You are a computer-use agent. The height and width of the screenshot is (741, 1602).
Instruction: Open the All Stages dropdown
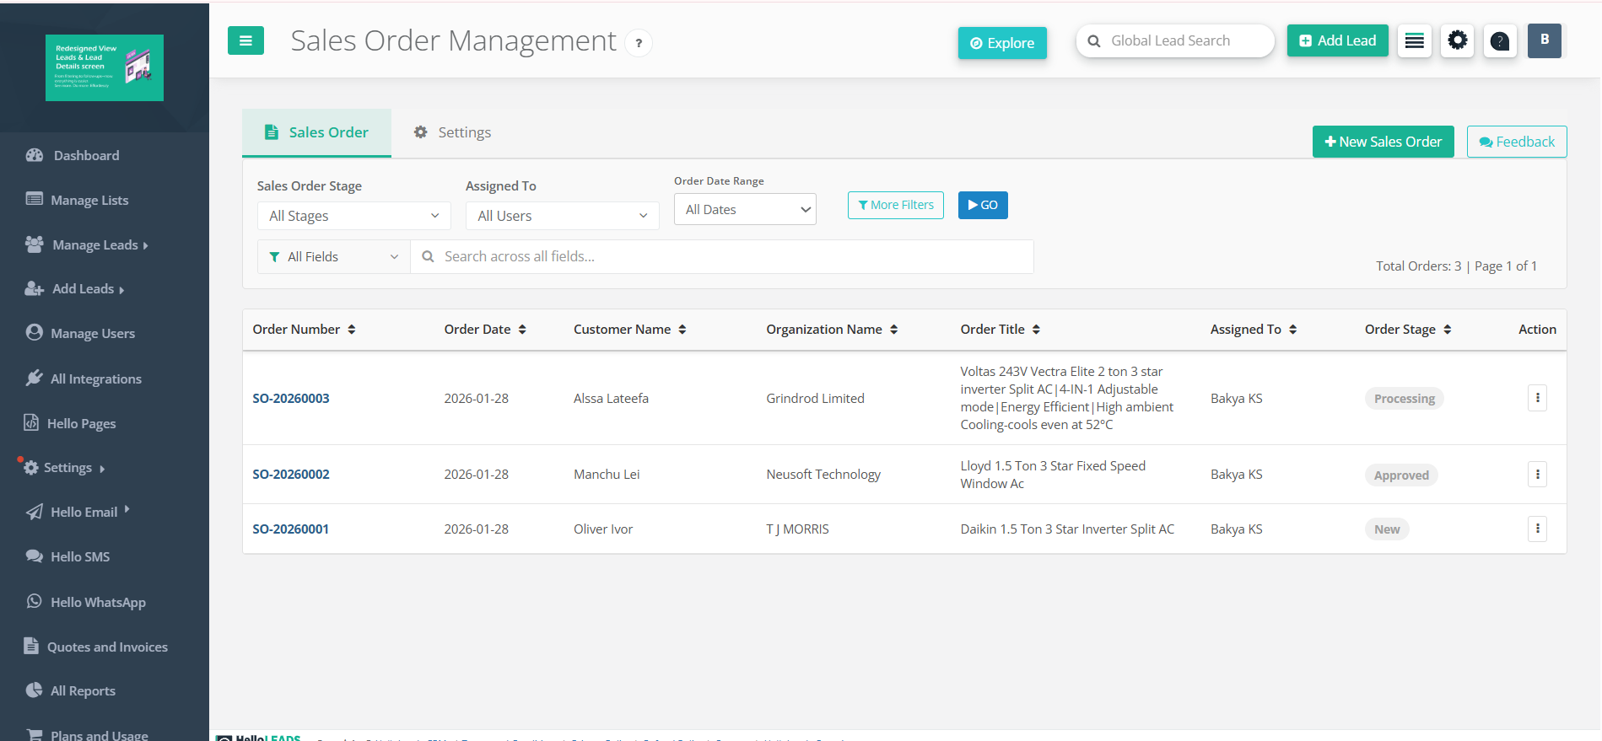(x=353, y=216)
